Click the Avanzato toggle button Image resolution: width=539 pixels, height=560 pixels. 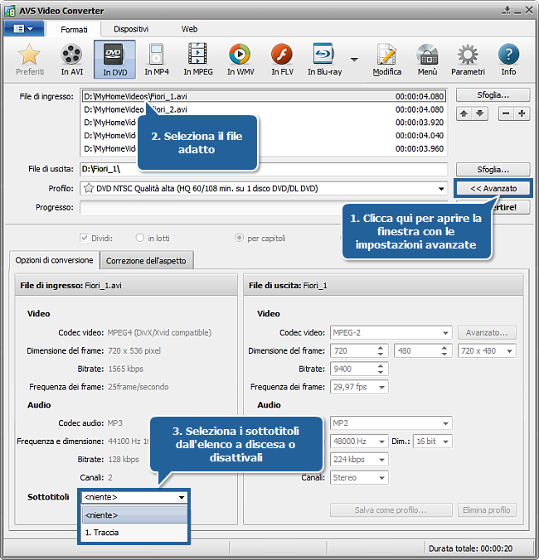tap(493, 188)
